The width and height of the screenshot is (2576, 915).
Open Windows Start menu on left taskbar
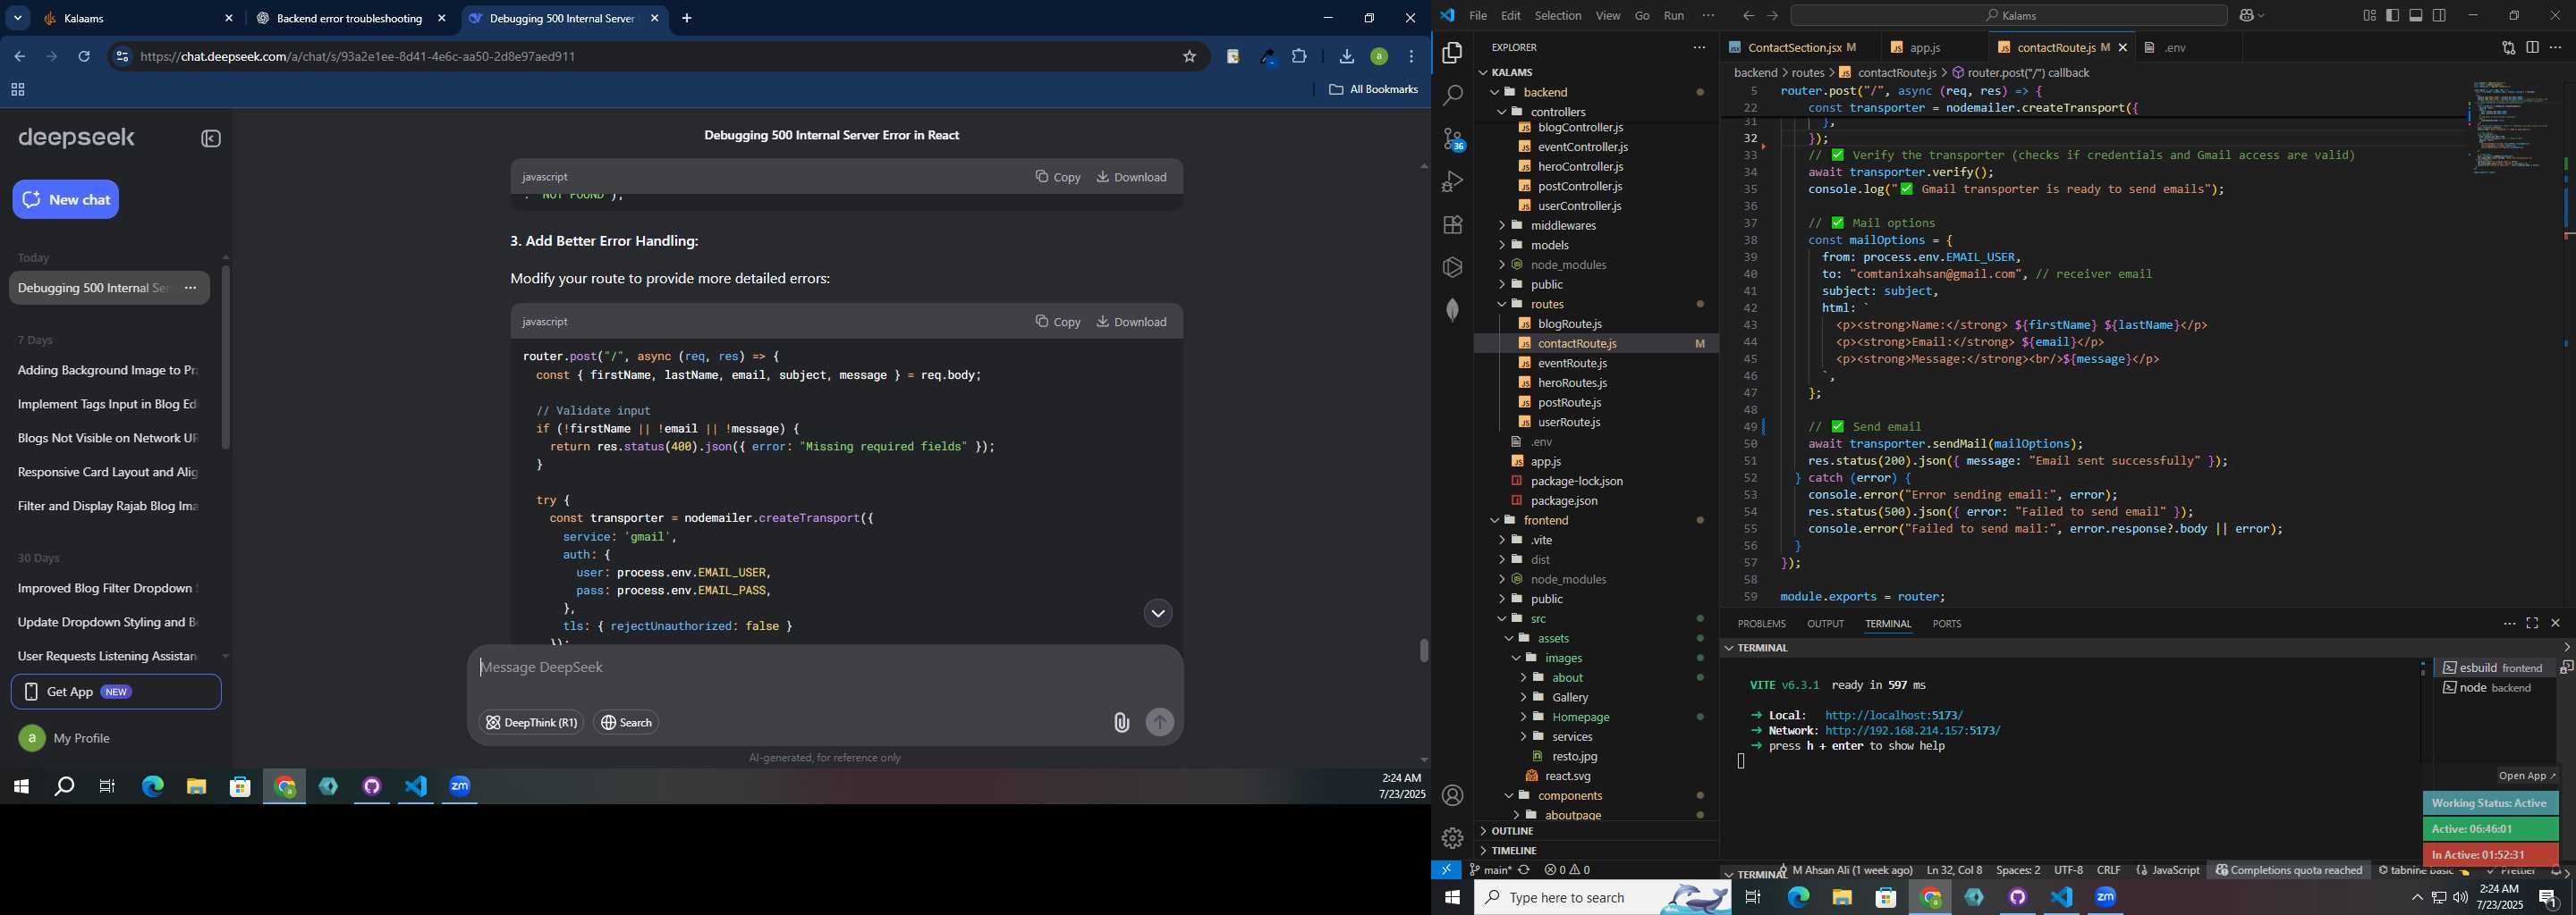(21, 787)
